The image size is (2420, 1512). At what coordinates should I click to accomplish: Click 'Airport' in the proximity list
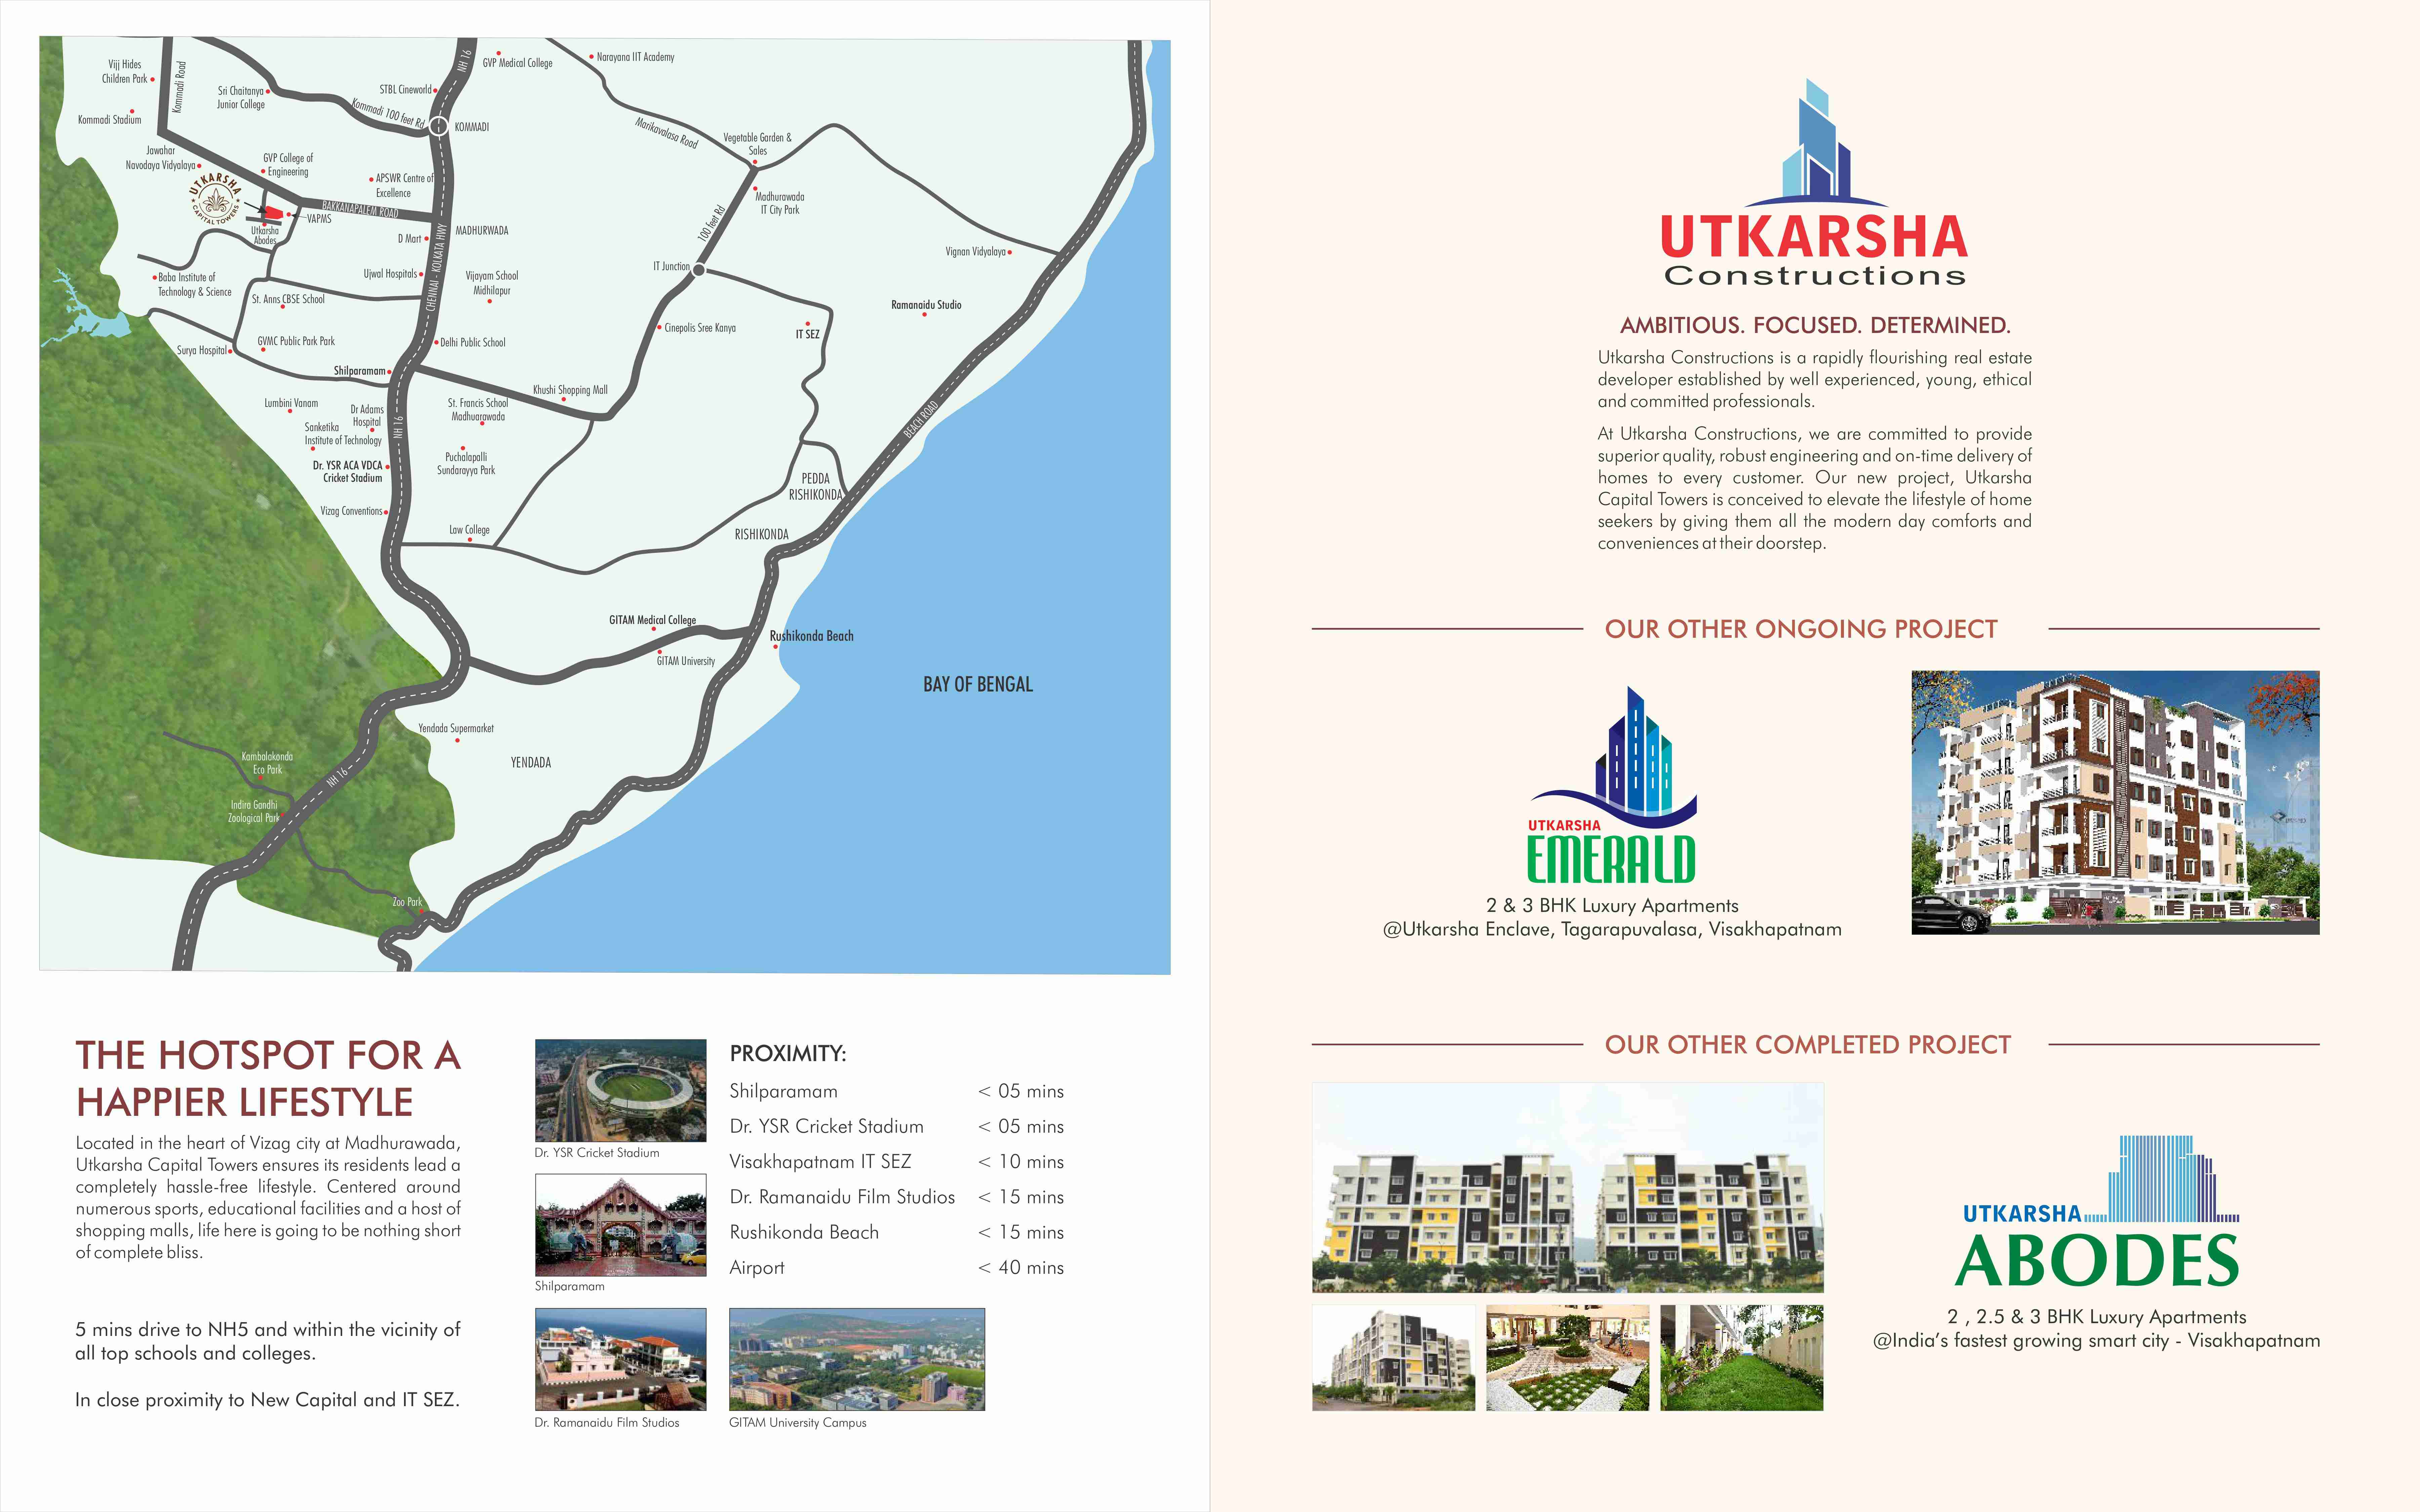point(757,1268)
